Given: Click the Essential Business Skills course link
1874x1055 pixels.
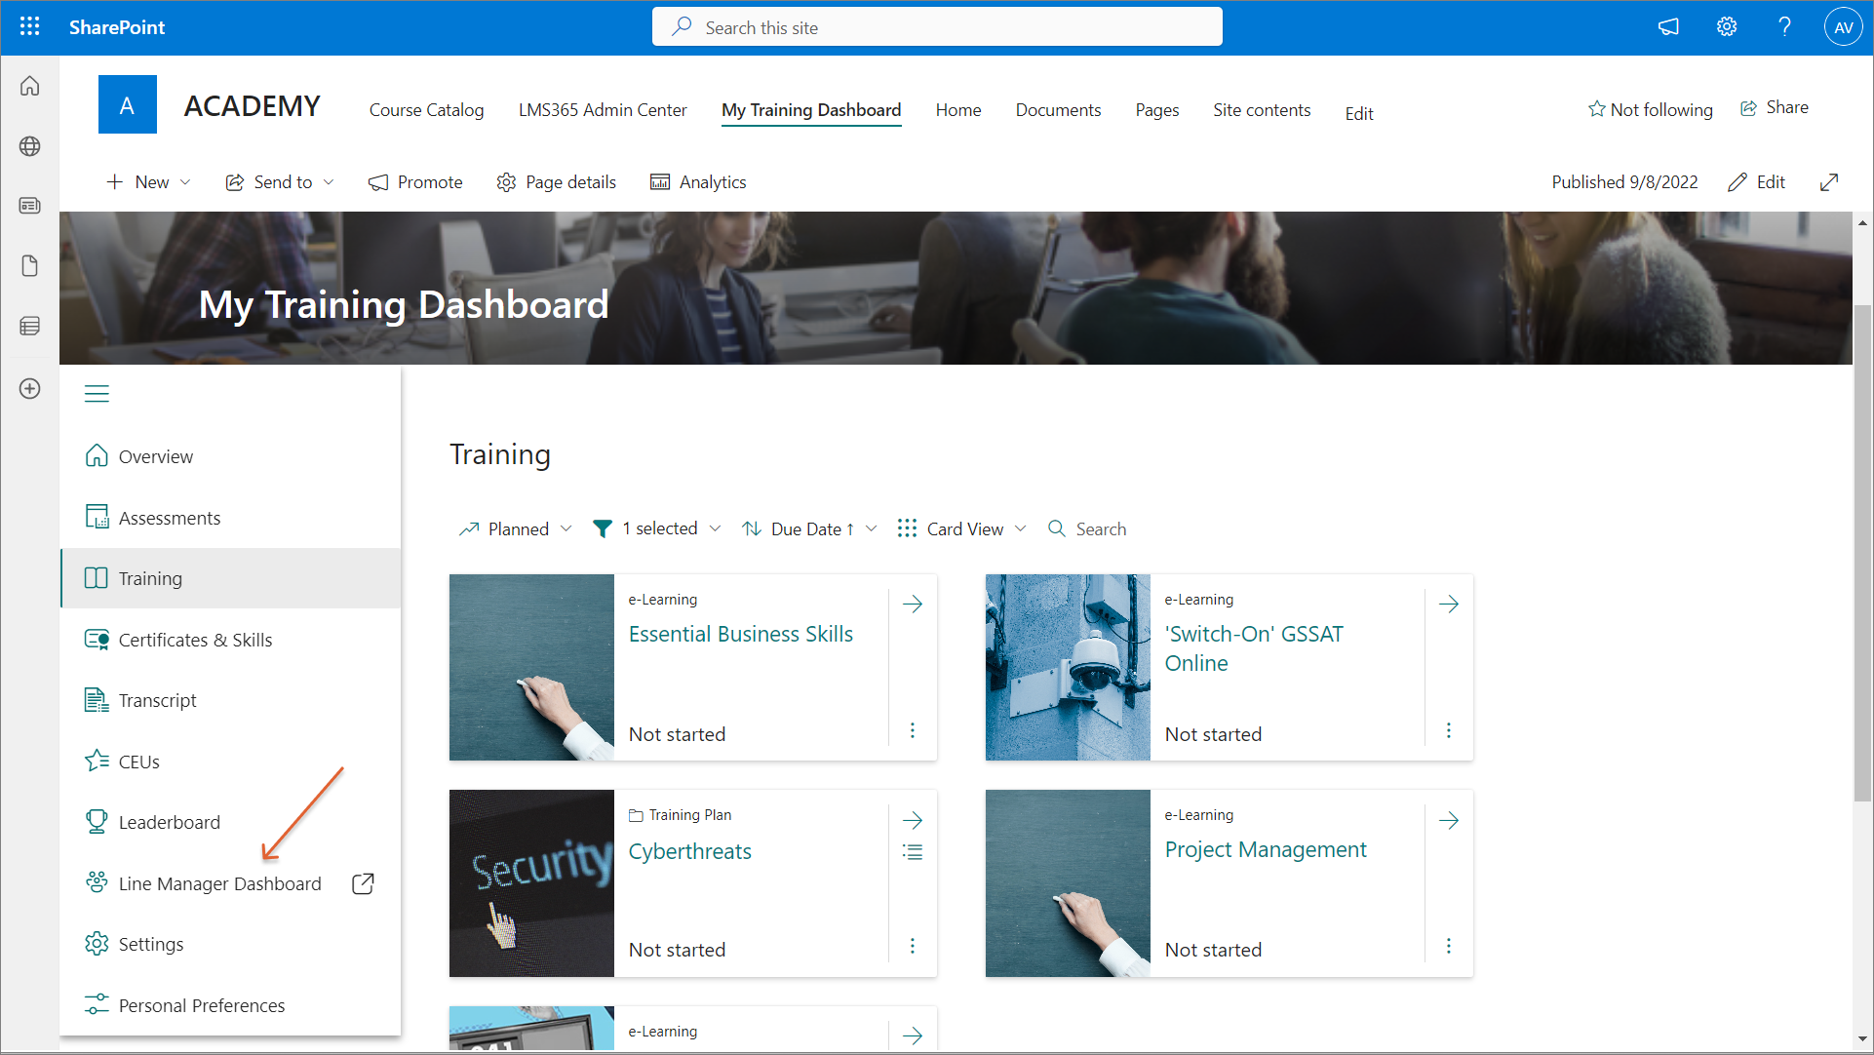Looking at the screenshot, I should (740, 634).
